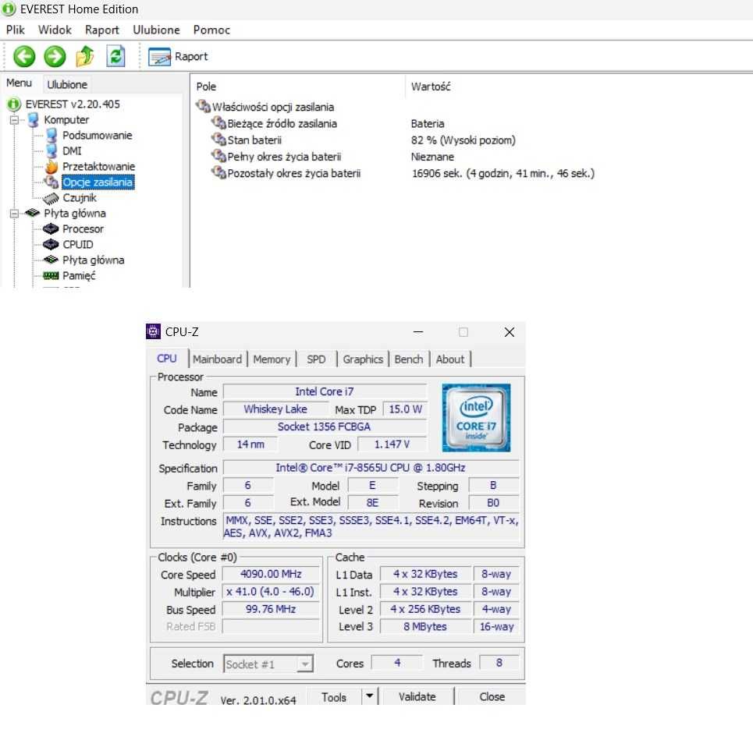Image resolution: width=753 pixels, height=747 pixels.
Task: Click the 'Nieznane' value text
Action: coord(432,157)
